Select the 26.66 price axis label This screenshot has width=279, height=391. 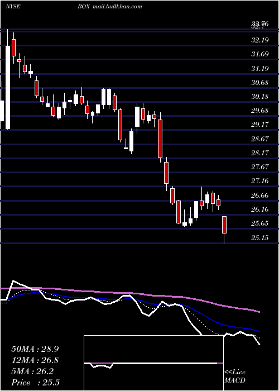point(260,195)
